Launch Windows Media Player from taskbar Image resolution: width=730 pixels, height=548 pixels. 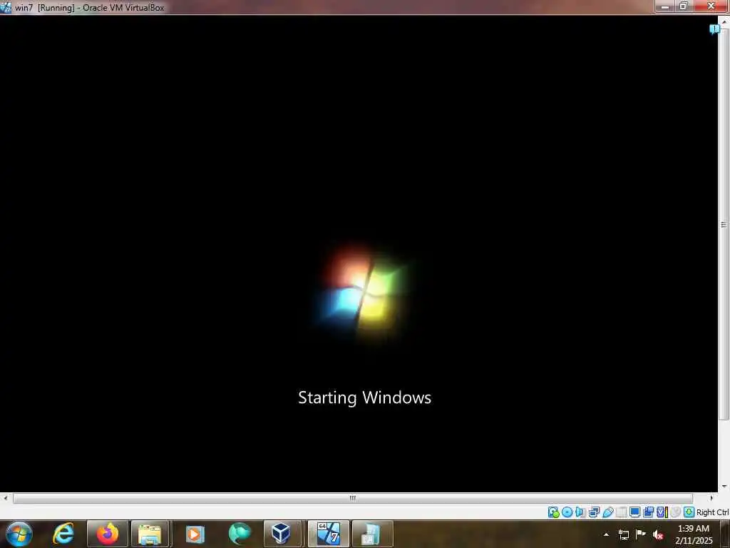point(195,534)
